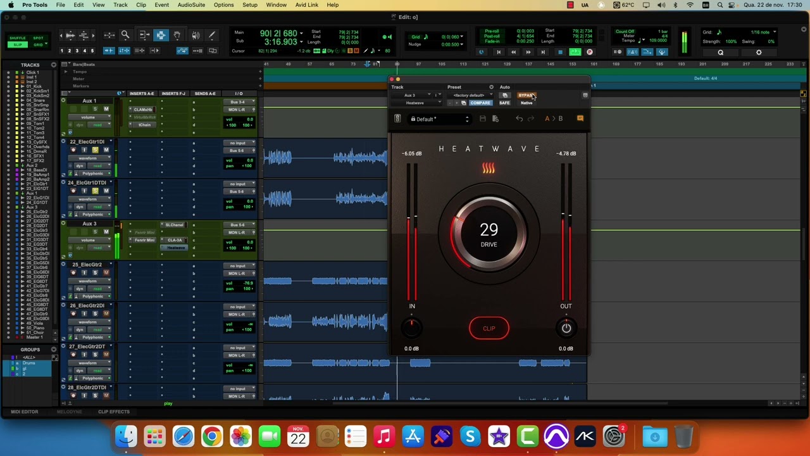Open the File menu
Viewport: 810px width, 456px height.
coord(60,5)
